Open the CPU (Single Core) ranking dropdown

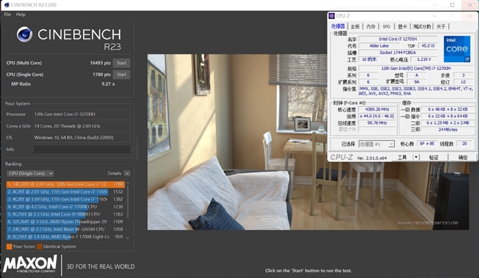click(x=30, y=173)
